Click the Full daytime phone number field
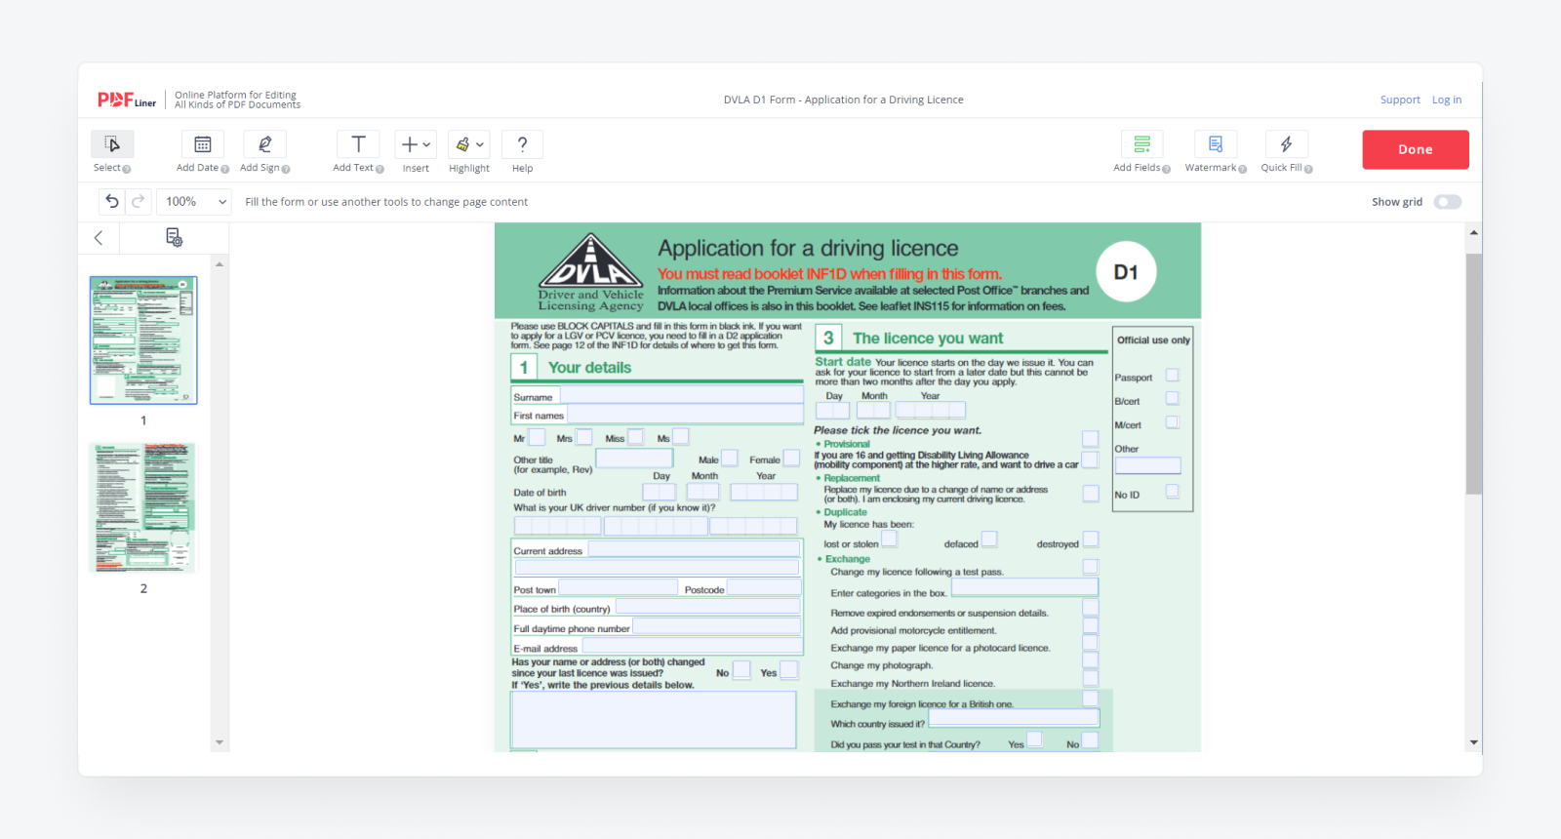This screenshot has width=1561, height=839. (x=717, y=626)
